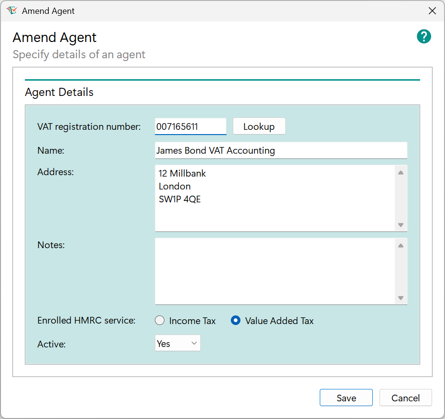Screen dimensions: 445x419
Task: Click the VAT registration number field
Action: (190, 126)
